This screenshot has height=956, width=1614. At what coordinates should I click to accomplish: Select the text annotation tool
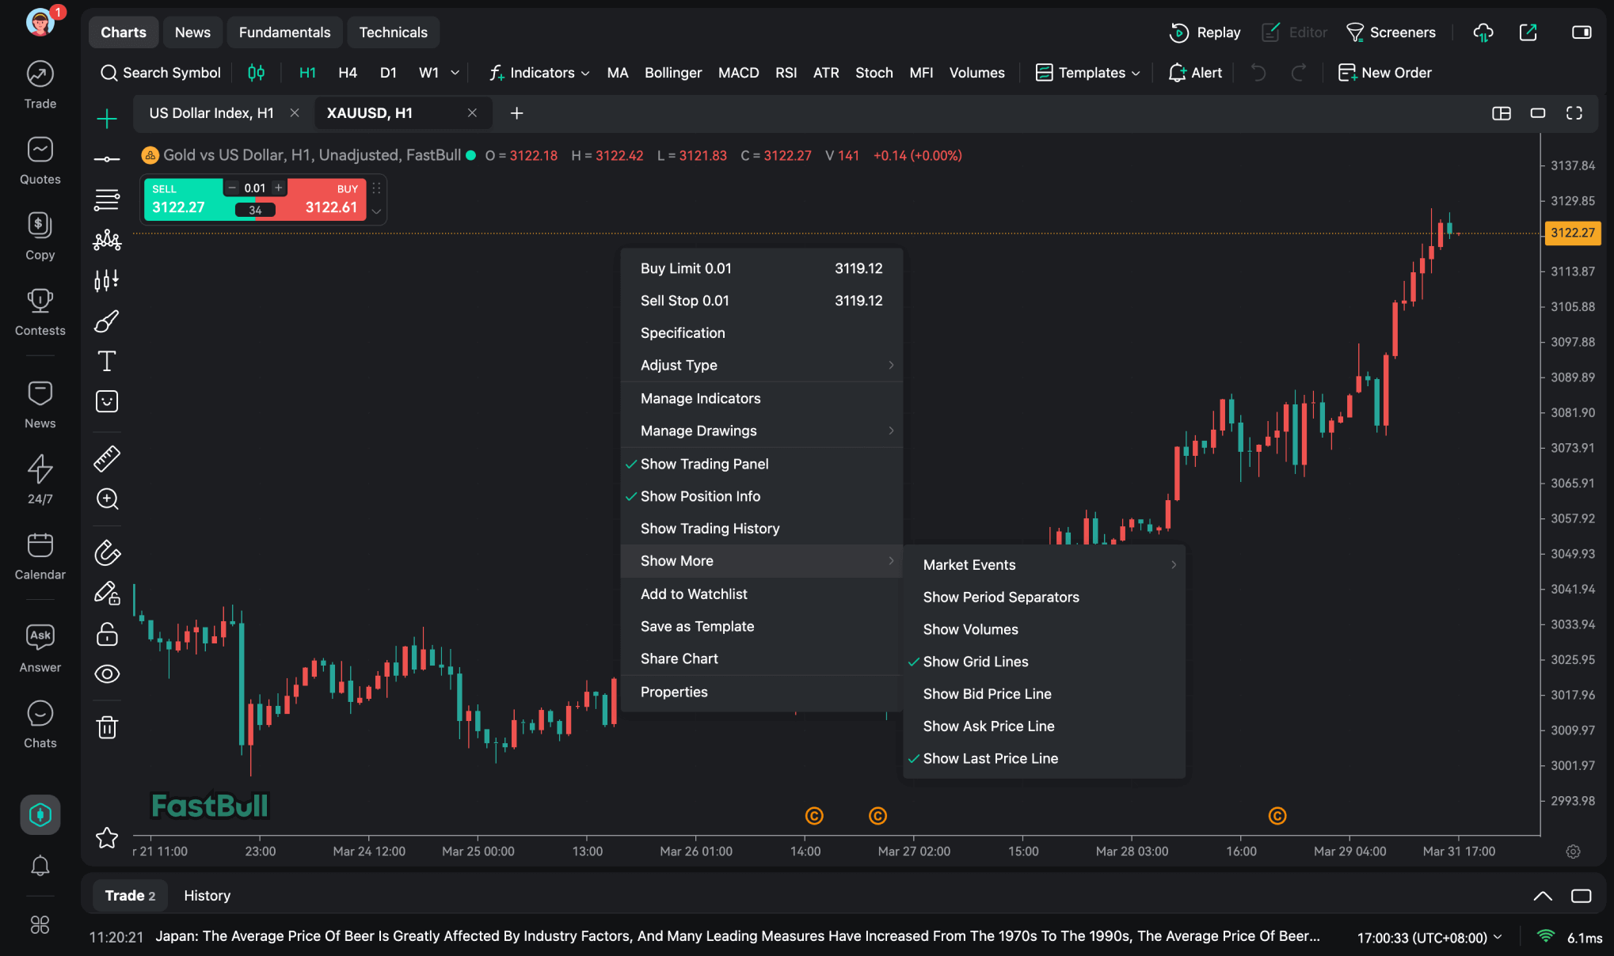(x=107, y=361)
